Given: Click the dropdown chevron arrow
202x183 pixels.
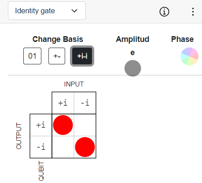Looking at the screenshot, I should point(74,11).
